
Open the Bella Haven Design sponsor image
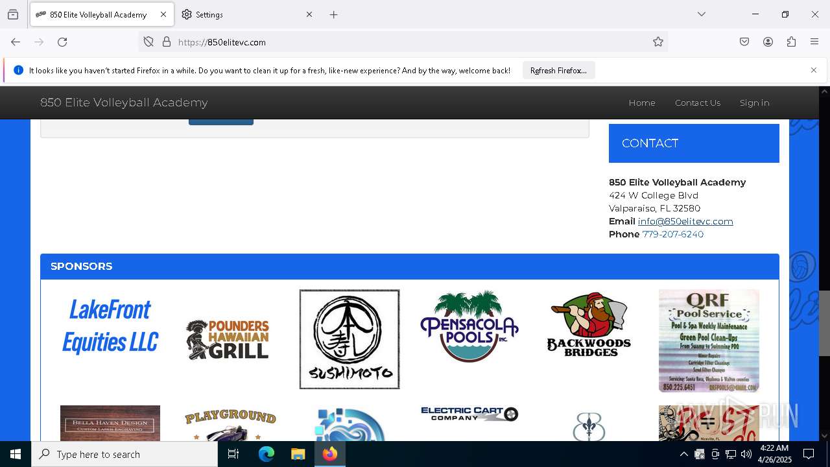tap(110, 424)
